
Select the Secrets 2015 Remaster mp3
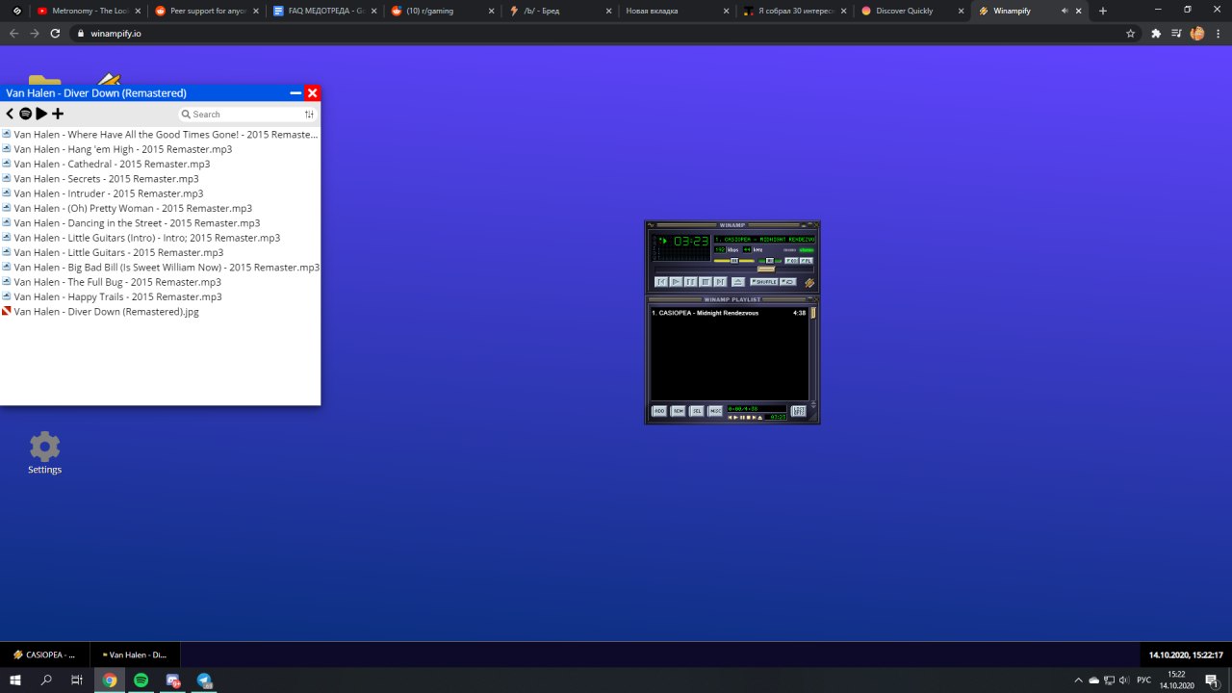(x=100, y=178)
